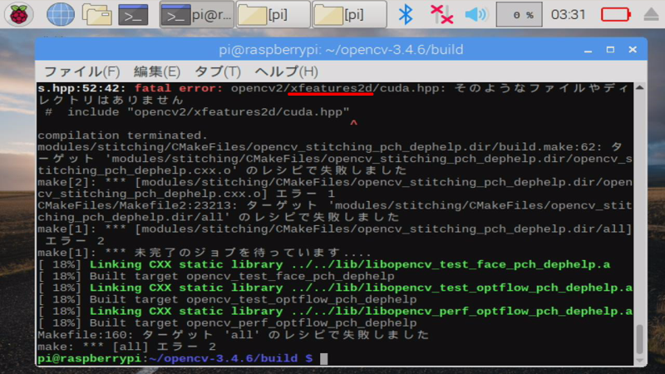Click the red battery indicator icon
The width and height of the screenshot is (665, 374).
[616, 15]
